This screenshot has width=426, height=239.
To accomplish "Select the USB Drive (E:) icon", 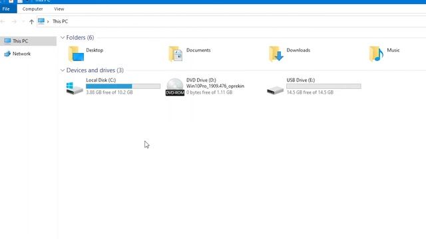I will point(275,90).
